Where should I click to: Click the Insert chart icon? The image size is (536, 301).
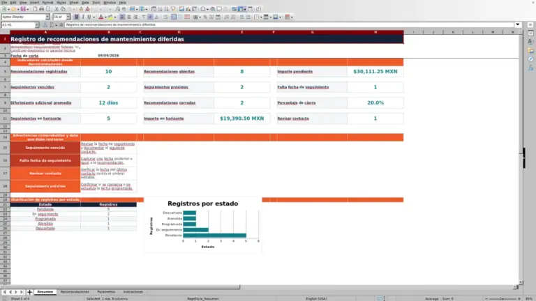click(188, 9)
